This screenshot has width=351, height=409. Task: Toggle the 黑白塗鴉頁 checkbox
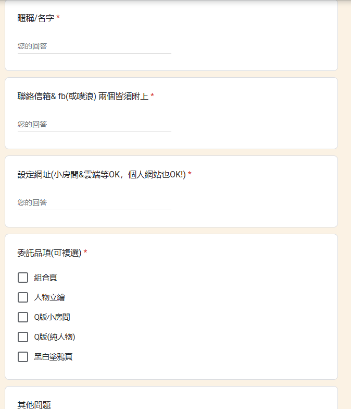click(x=23, y=357)
